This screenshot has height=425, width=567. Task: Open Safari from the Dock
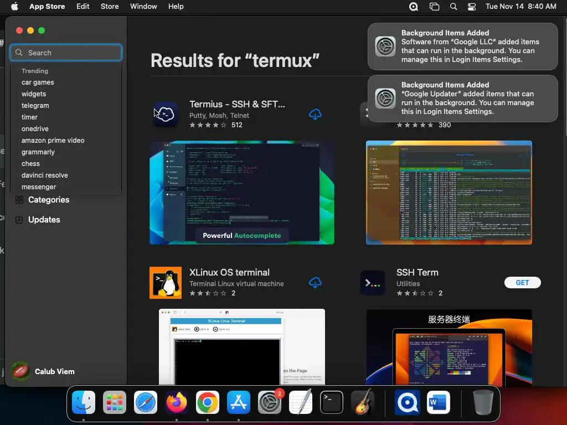146,402
